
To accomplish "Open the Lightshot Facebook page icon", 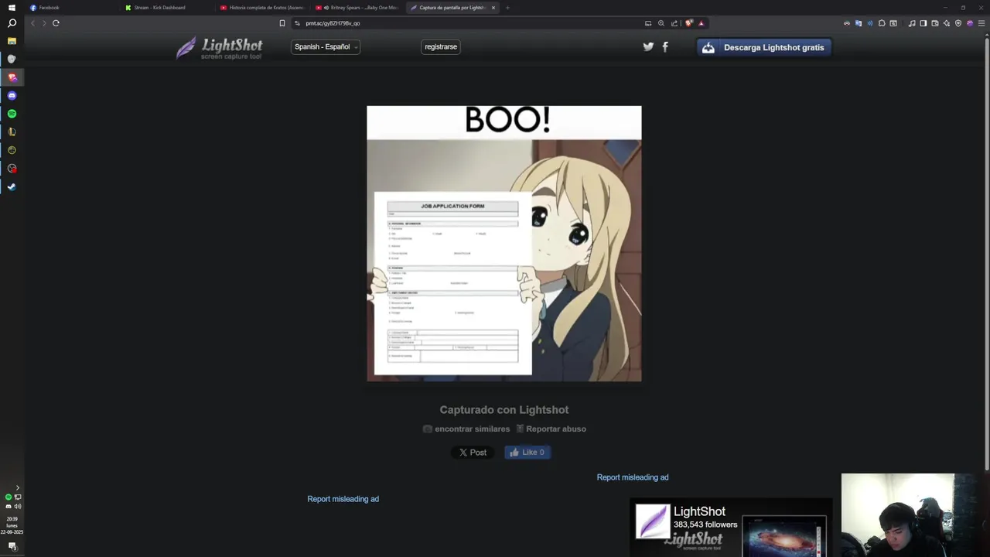I will (665, 46).
